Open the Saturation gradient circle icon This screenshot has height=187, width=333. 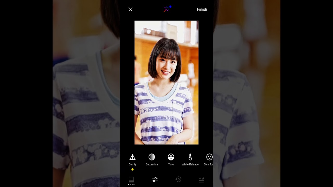tap(152, 157)
